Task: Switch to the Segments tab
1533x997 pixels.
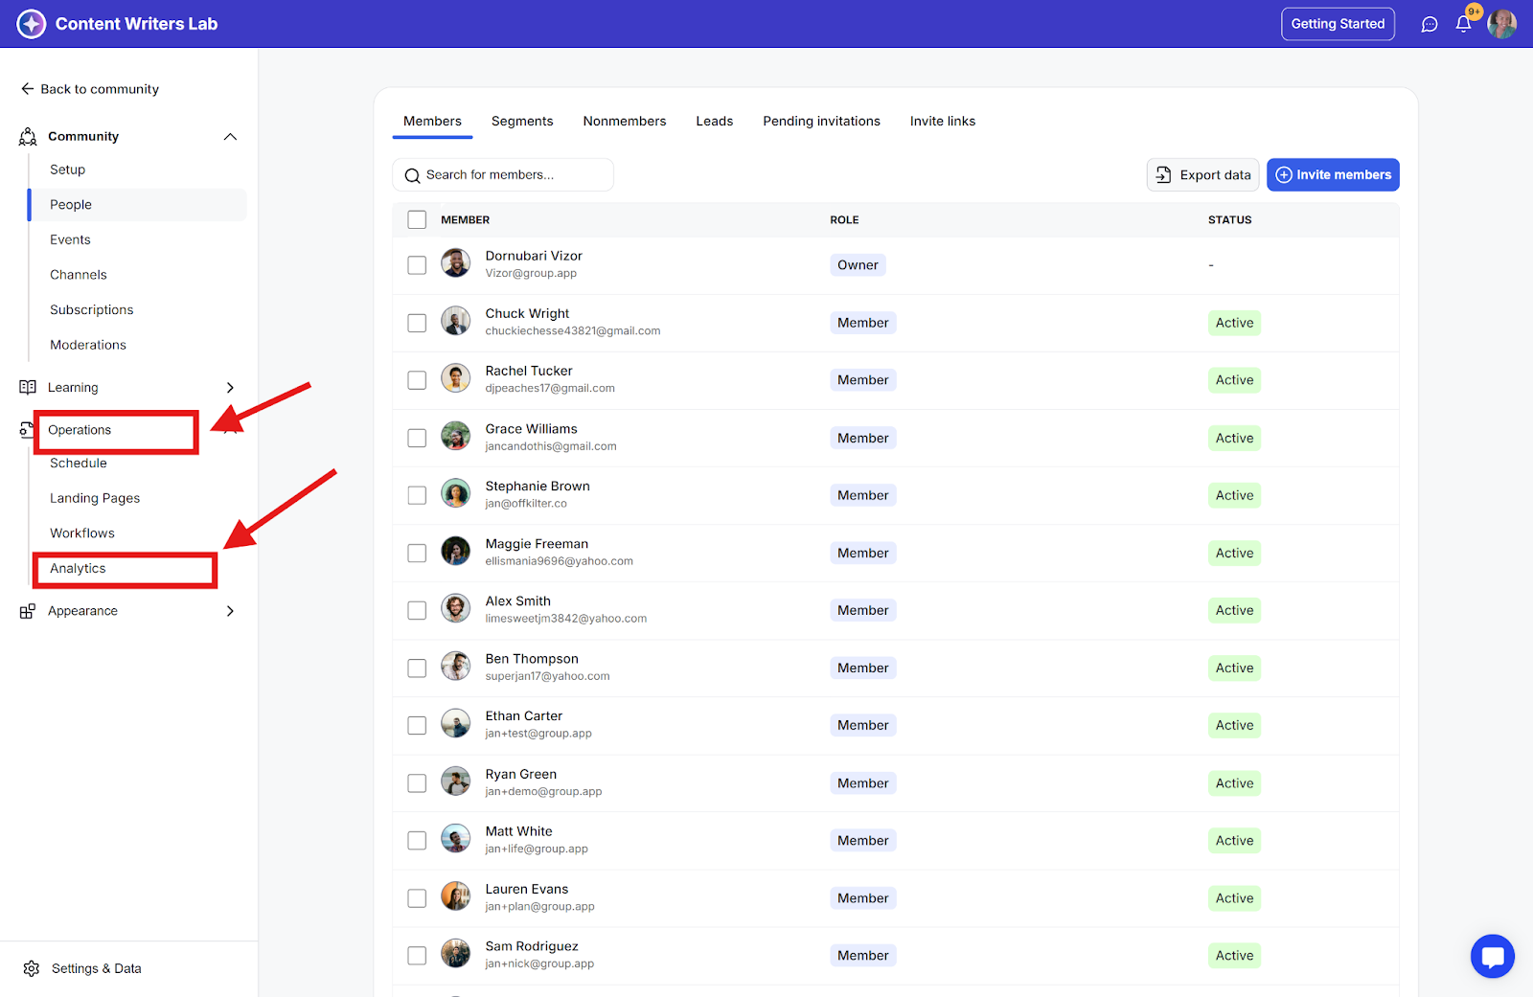Action: coord(522,121)
